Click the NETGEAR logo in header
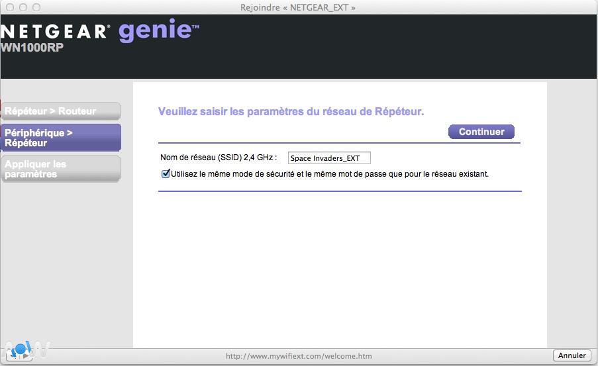 (55, 32)
